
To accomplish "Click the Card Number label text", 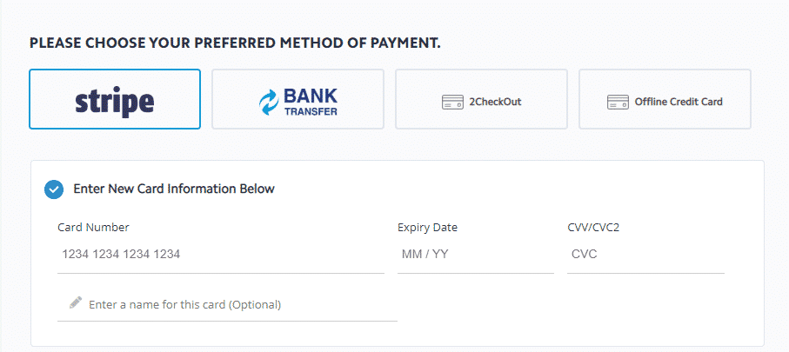I will [x=93, y=228].
